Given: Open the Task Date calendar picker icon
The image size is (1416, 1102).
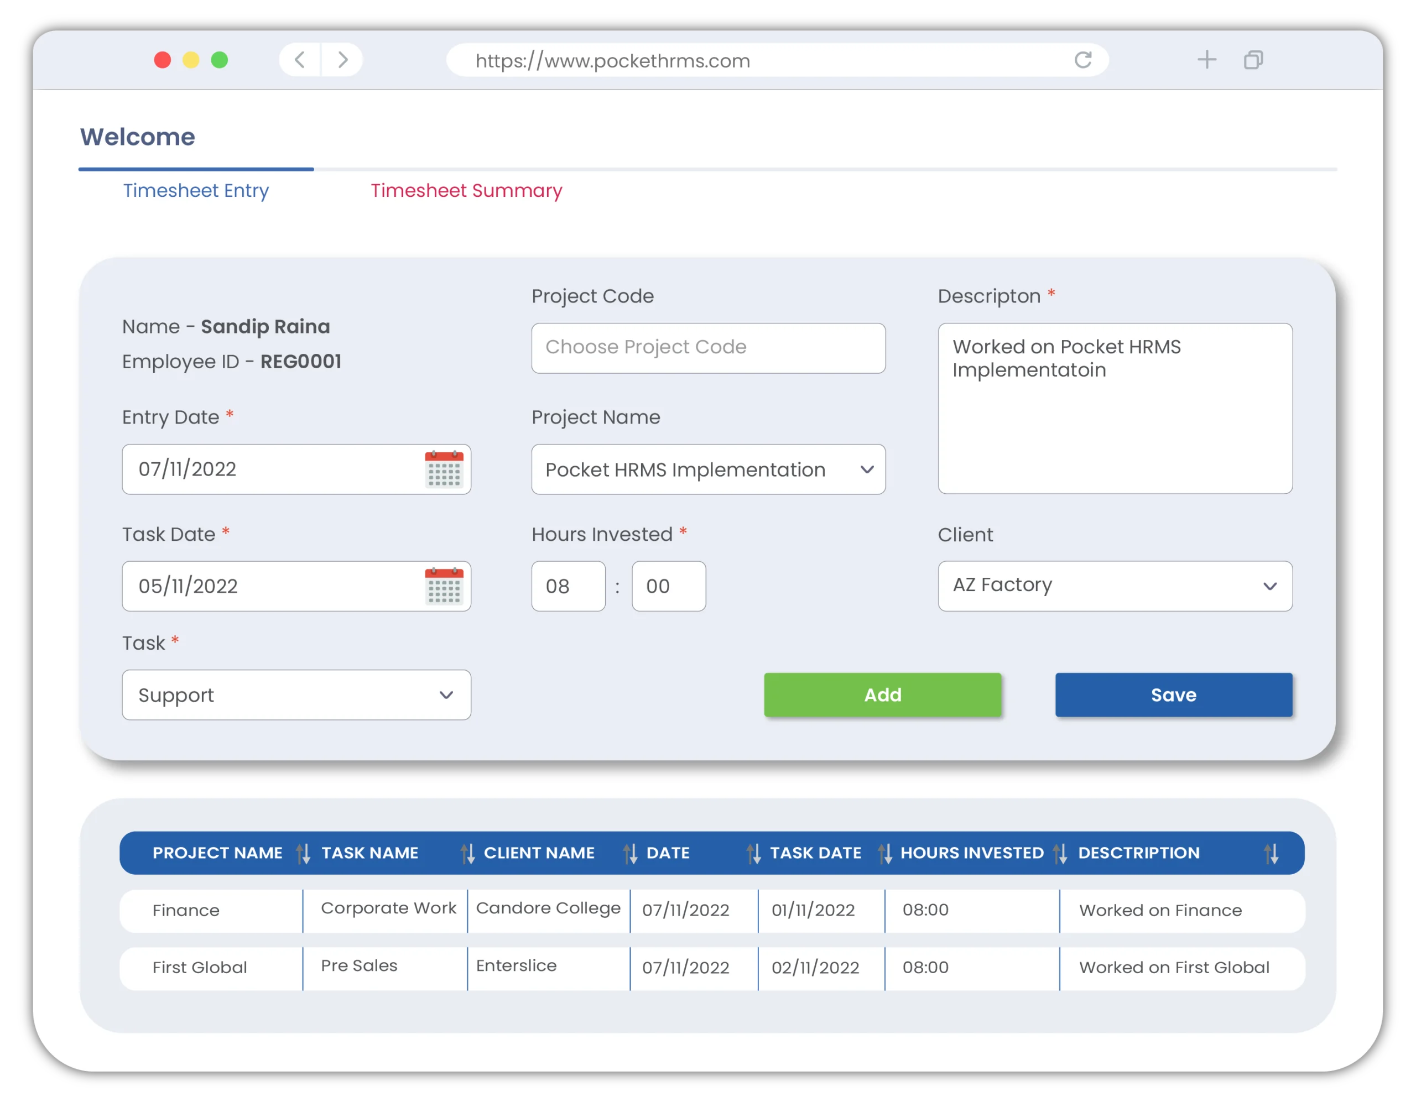Looking at the screenshot, I should tap(444, 586).
